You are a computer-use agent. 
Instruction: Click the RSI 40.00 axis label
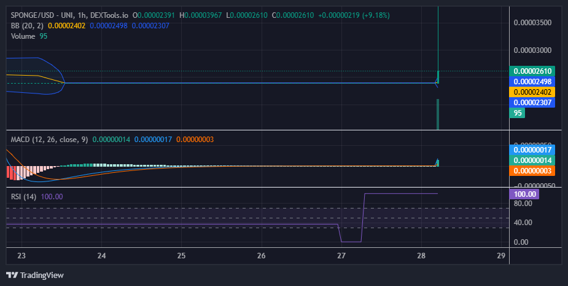pyautogui.click(x=523, y=223)
